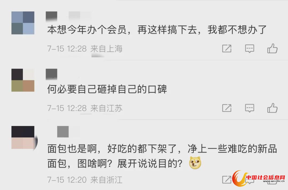
Task: Open reply icon on Shanghai comment
Action: pyautogui.click(x=250, y=49)
